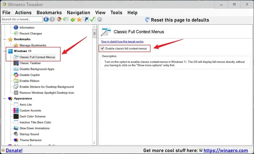Viewport: 254px width, 154px height.
Task: Open the Help menu
Action: click(x=132, y=12)
